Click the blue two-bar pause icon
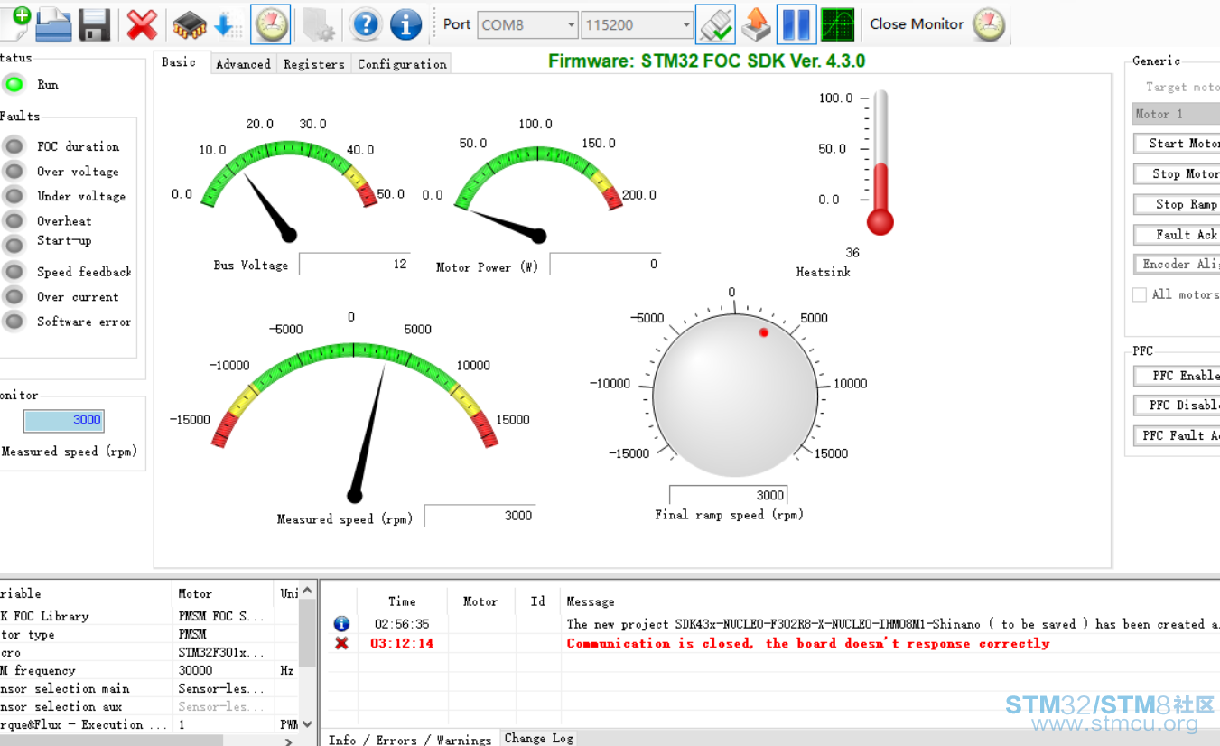This screenshot has width=1220, height=746. pos(796,24)
